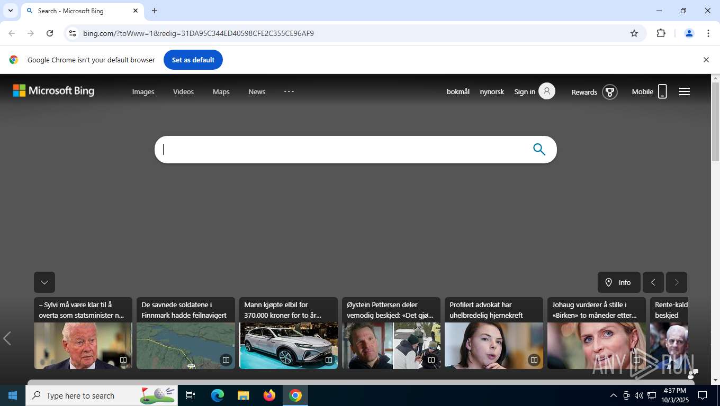Viewport: 720px width, 406px height.
Task: Open Chrome's three-dot menu
Action: [x=708, y=33]
